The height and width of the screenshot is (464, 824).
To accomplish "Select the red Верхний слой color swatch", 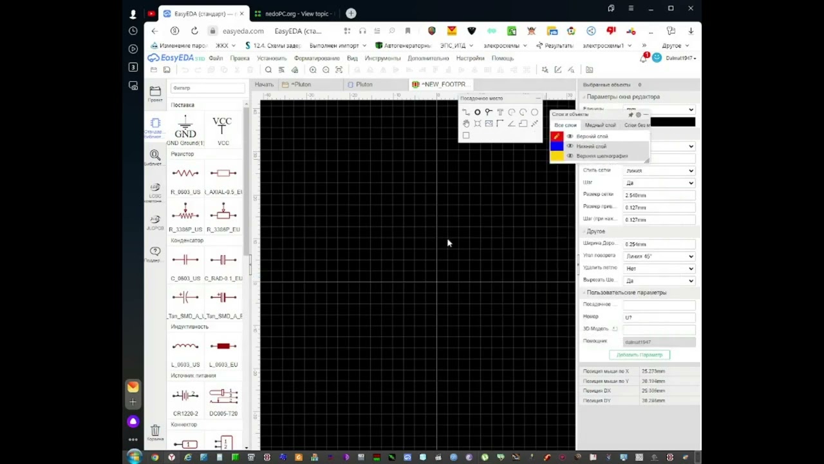I will (557, 137).
